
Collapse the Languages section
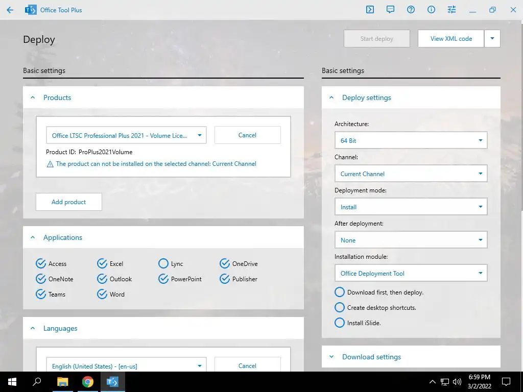coord(33,328)
